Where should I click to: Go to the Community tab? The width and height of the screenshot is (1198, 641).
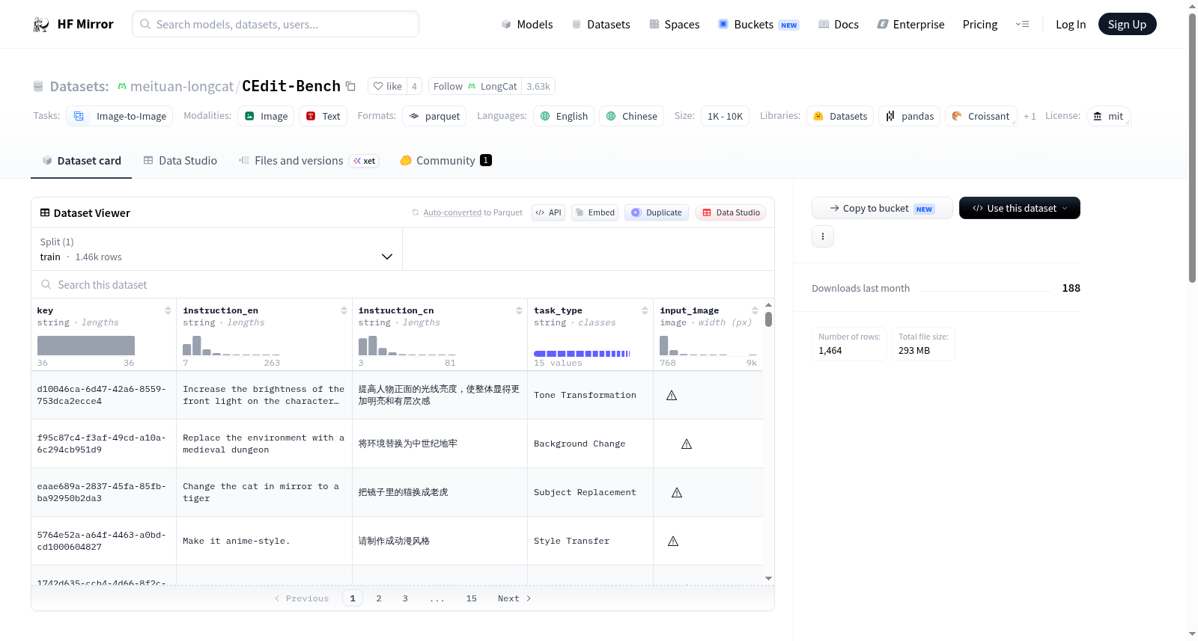(446, 160)
